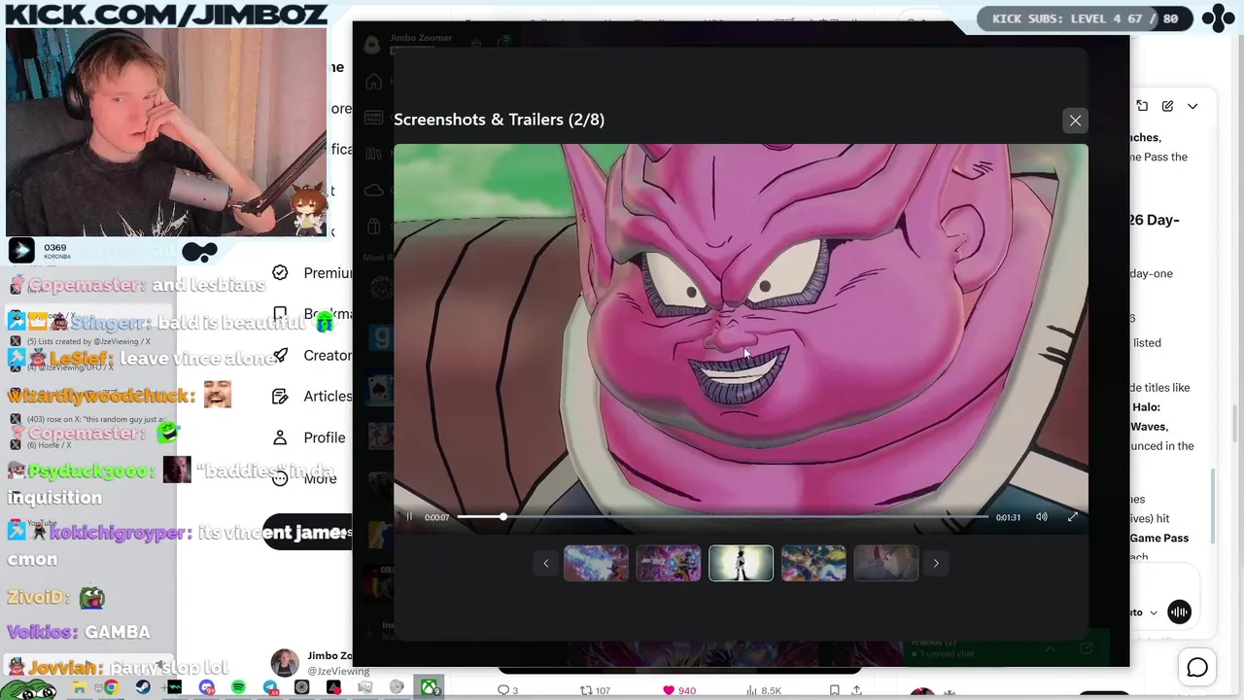Expand trailer to fullscreen

pyautogui.click(x=1073, y=517)
